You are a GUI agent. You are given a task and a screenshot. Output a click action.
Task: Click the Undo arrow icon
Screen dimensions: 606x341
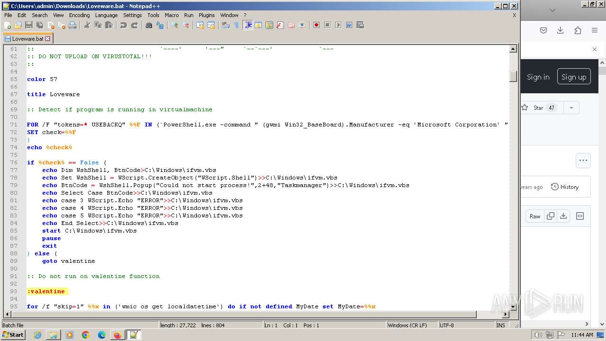(123, 25)
